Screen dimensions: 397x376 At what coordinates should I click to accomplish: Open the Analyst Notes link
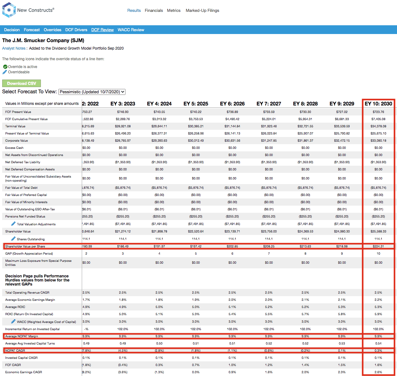click(x=14, y=48)
